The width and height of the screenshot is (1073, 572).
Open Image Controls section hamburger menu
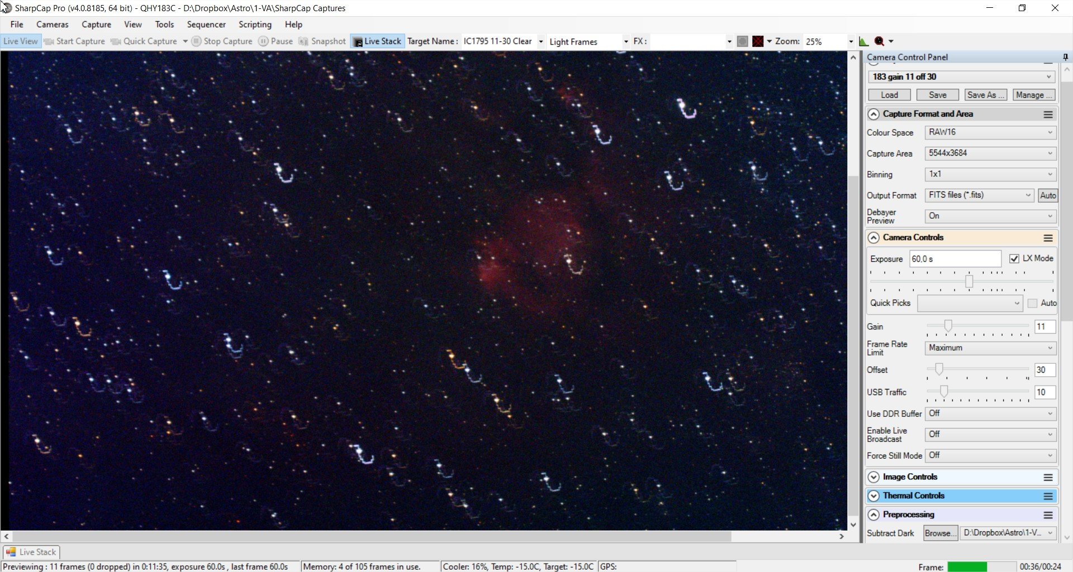click(1048, 478)
